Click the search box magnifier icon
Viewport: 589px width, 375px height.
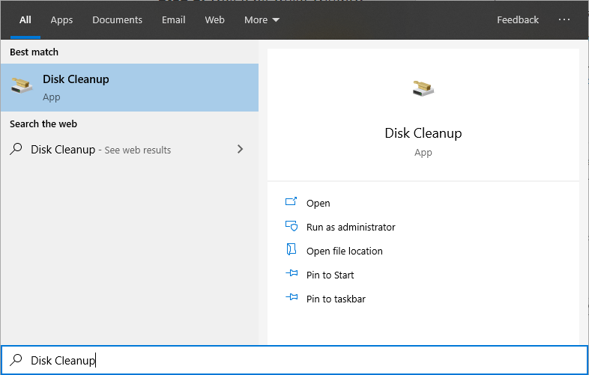click(16, 359)
